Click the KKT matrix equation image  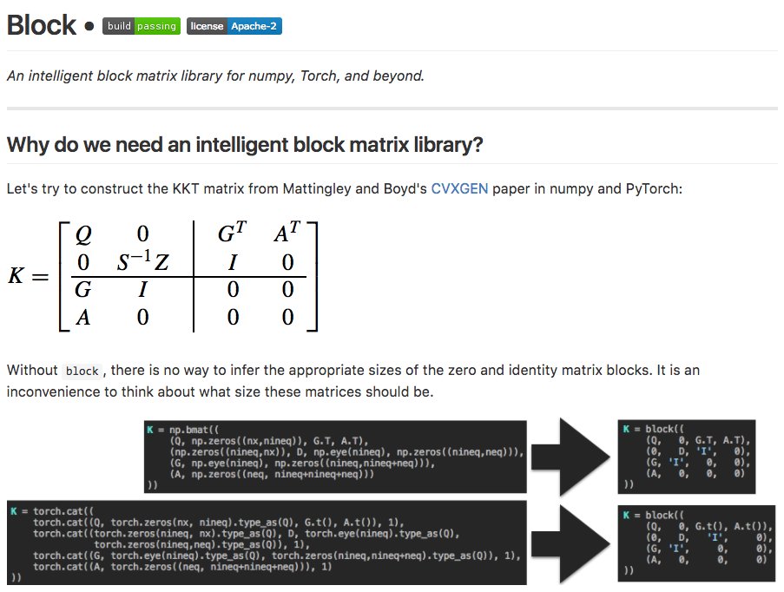(x=163, y=275)
